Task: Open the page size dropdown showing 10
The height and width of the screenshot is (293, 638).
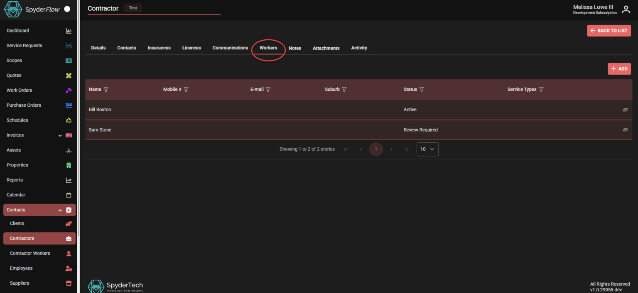Action: click(427, 149)
